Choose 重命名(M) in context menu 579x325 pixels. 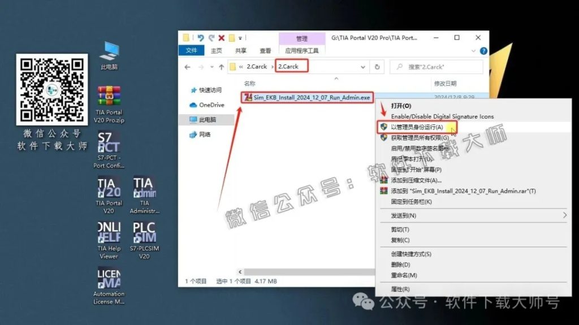404,275
